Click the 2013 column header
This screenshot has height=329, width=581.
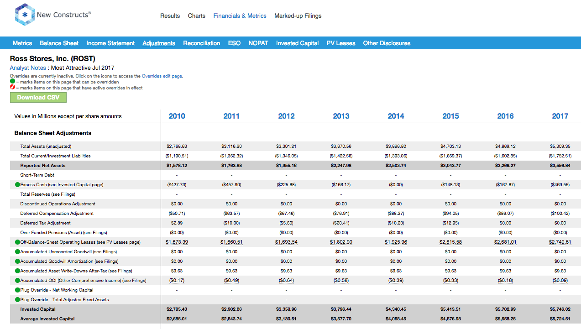pyautogui.click(x=341, y=116)
